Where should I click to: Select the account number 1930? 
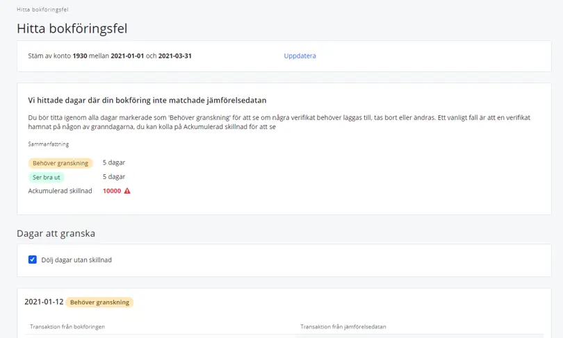(x=80, y=56)
